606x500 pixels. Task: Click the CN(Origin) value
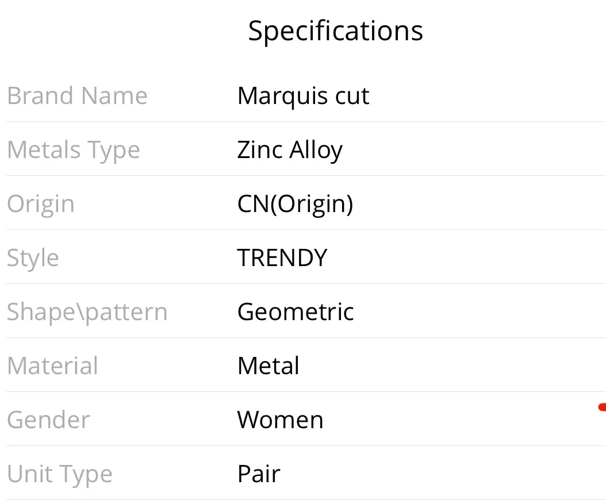point(296,205)
